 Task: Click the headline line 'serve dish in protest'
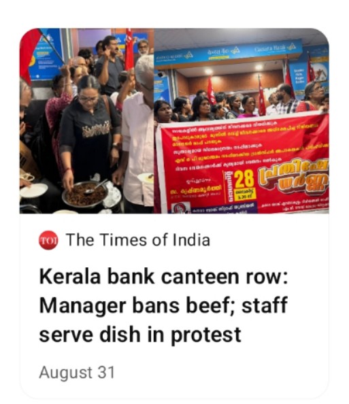[140, 335]
